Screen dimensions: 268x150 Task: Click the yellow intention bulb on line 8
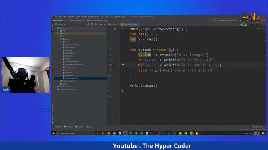(123, 65)
